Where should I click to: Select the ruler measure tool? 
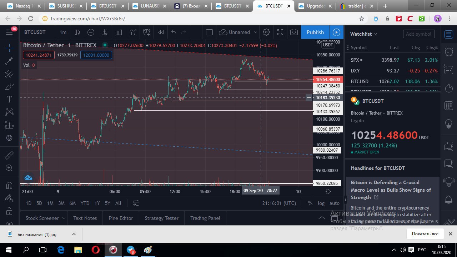pos(9,155)
